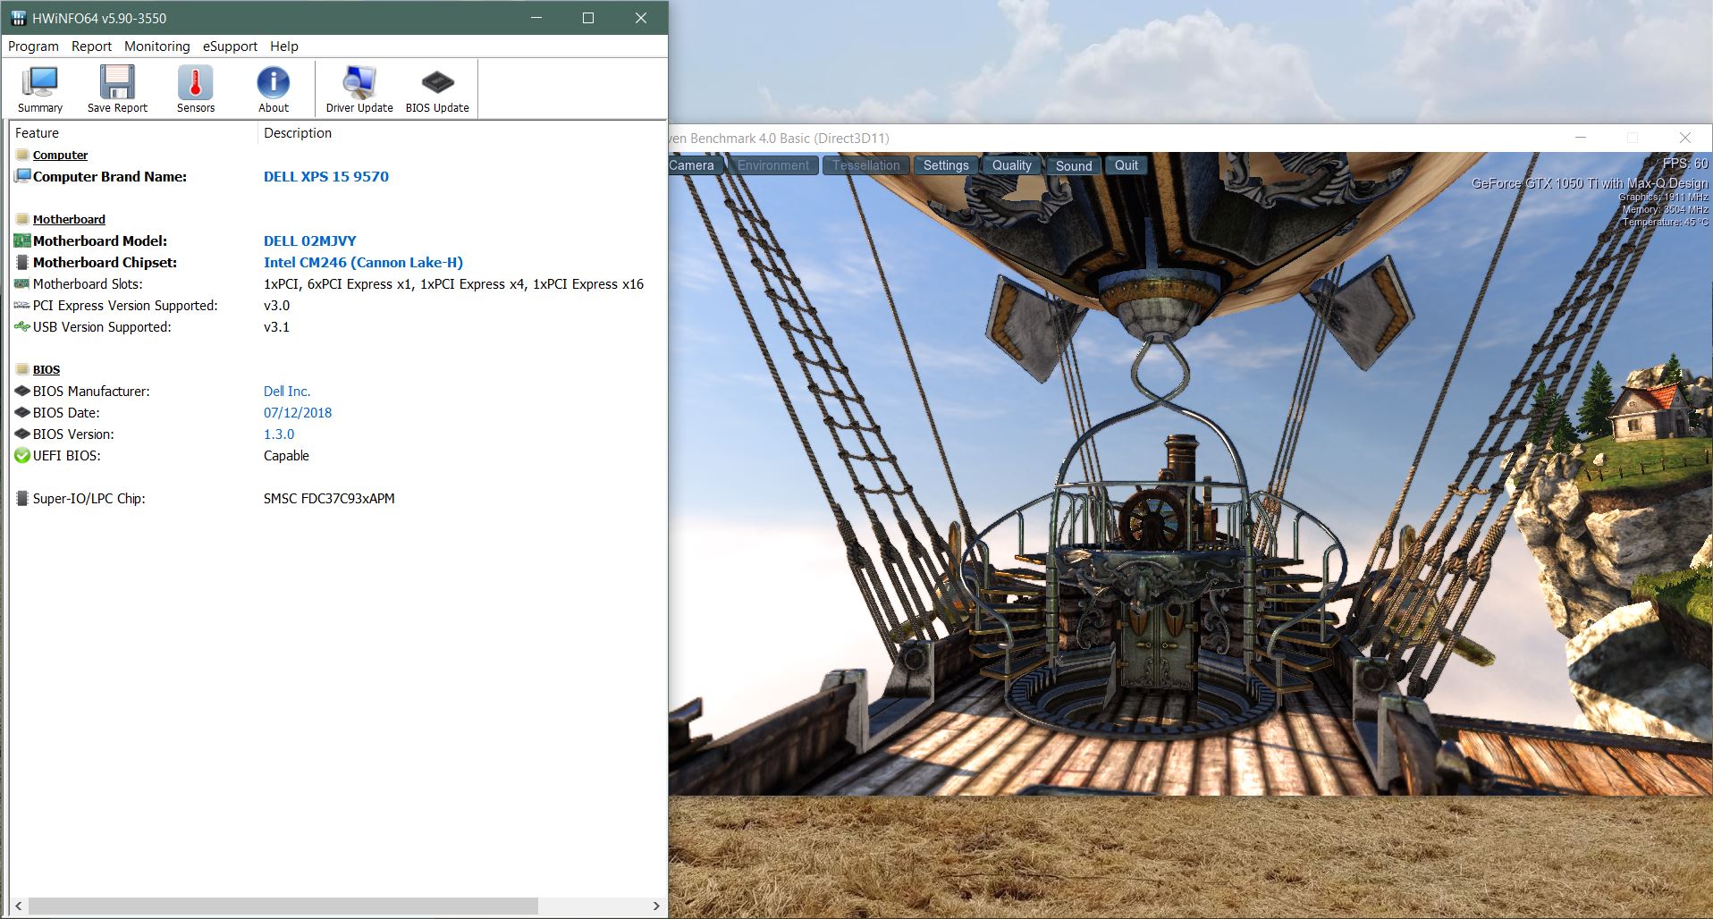Minimize the Heaven Benchmark window

(x=1581, y=138)
